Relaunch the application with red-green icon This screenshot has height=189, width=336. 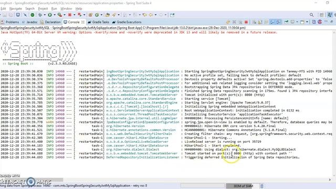[x=79, y=15]
